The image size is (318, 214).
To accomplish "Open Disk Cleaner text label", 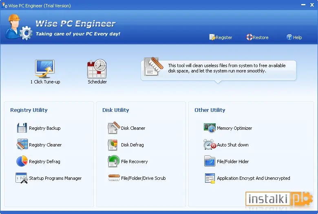I will pyautogui.click(x=133, y=128).
